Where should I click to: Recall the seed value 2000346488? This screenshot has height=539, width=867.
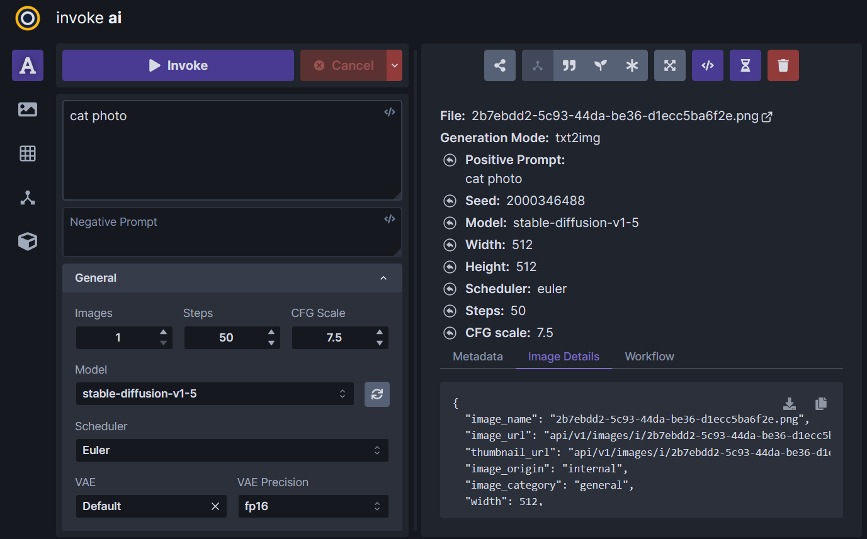(450, 201)
